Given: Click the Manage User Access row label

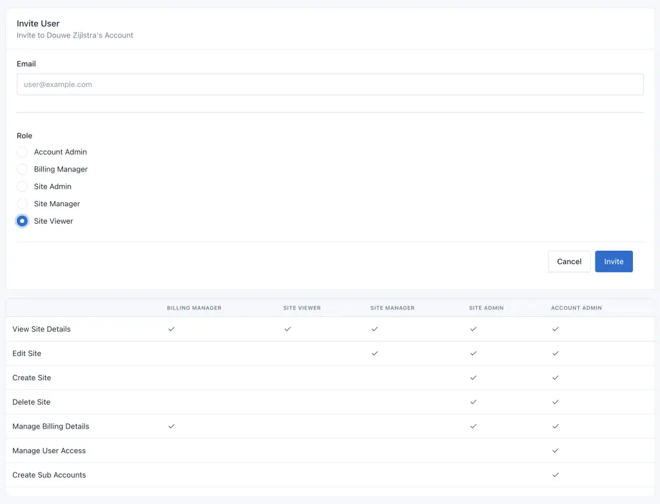Looking at the screenshot, I should (49, 451).
